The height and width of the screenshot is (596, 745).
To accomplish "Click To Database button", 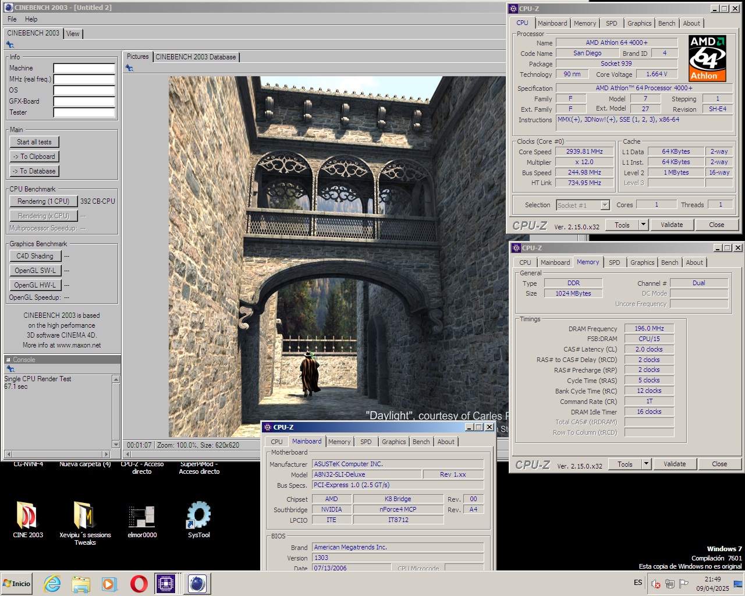I will pyautogui.click(x=34, y=171).
